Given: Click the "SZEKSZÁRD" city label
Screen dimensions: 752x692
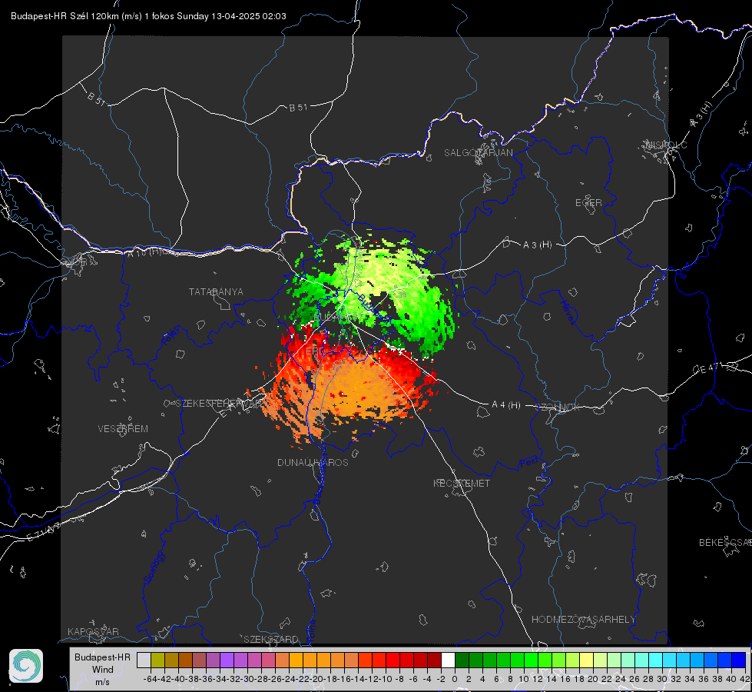Looking at the screenshot, I should tap(271, 639).
